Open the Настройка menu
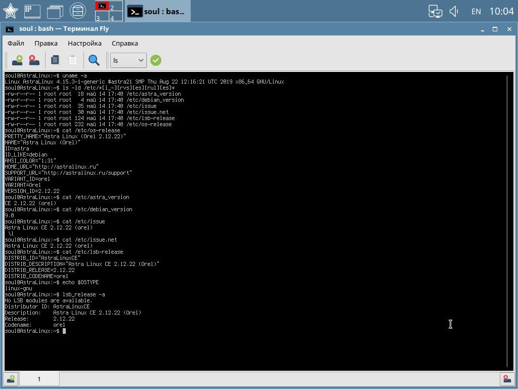The height and width of the screenshot is (389, 518). 84,44
